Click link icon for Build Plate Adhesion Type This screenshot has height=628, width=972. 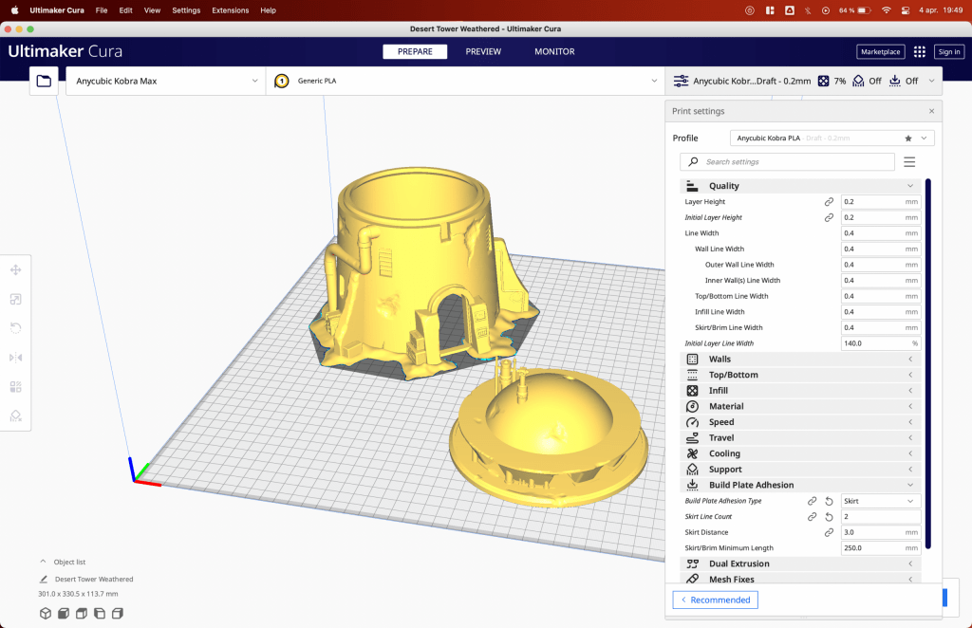pyautogui.click(x=813, y=501)
